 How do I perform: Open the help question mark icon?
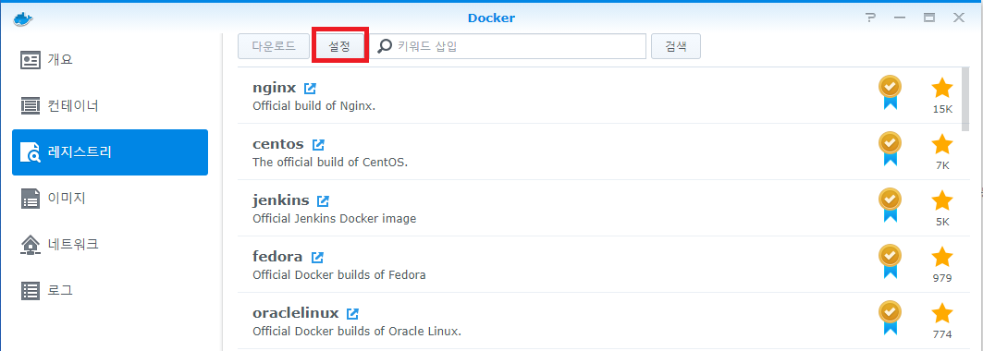871,18
